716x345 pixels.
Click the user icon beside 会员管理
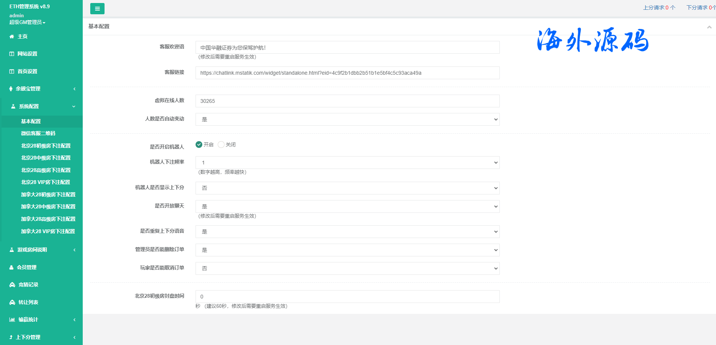[x=12, y=267]
